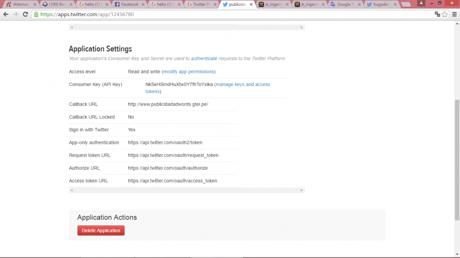The height and width of the screenshot is (258, 460).
Task: Open the Chrome hamburger menu
Action: 454,14
